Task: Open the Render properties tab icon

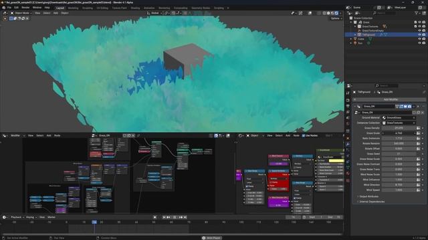Action: [348, 100]
